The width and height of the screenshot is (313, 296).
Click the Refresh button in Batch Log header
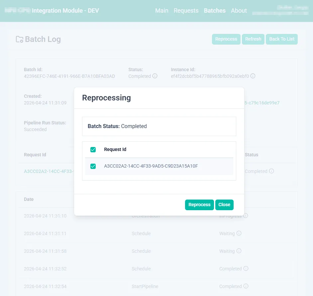253,39
